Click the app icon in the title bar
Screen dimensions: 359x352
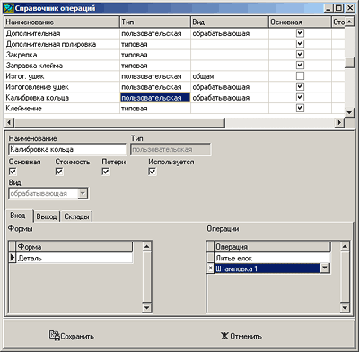(8, 8)
